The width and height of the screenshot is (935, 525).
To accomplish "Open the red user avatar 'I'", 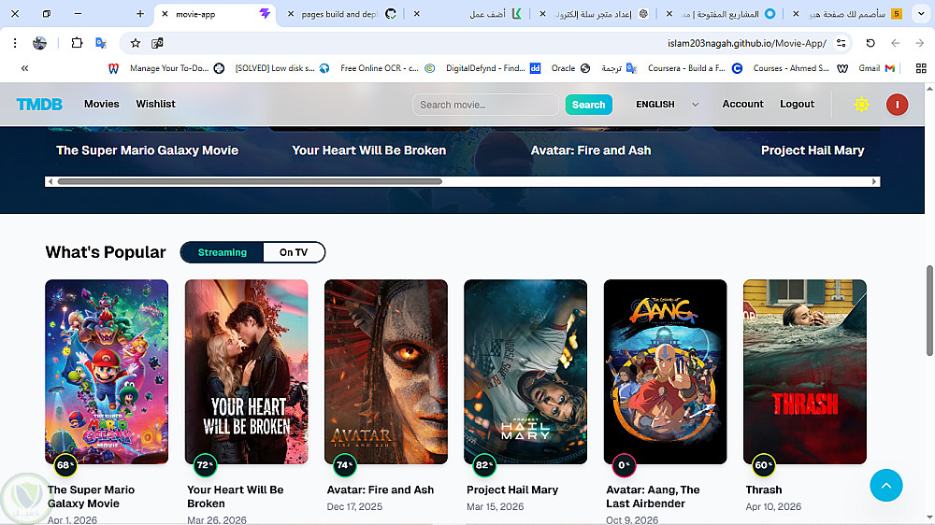I will [897, 105].
